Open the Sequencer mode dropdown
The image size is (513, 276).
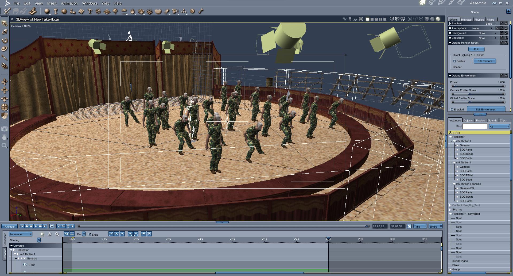(21, 234)
